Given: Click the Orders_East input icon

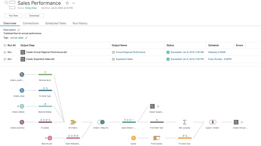Looking at the screenshot, I should (22, 90).
